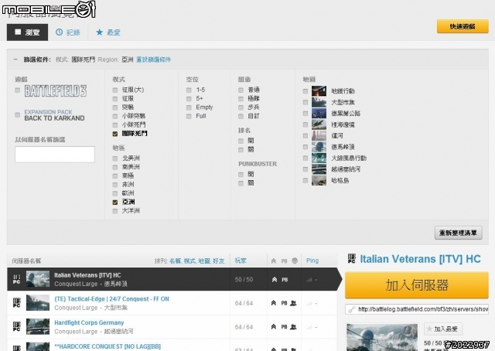Toggle the Battlefield 3 game checkbox
Viewport: 495px width, 351px height.
click(18, 90)
